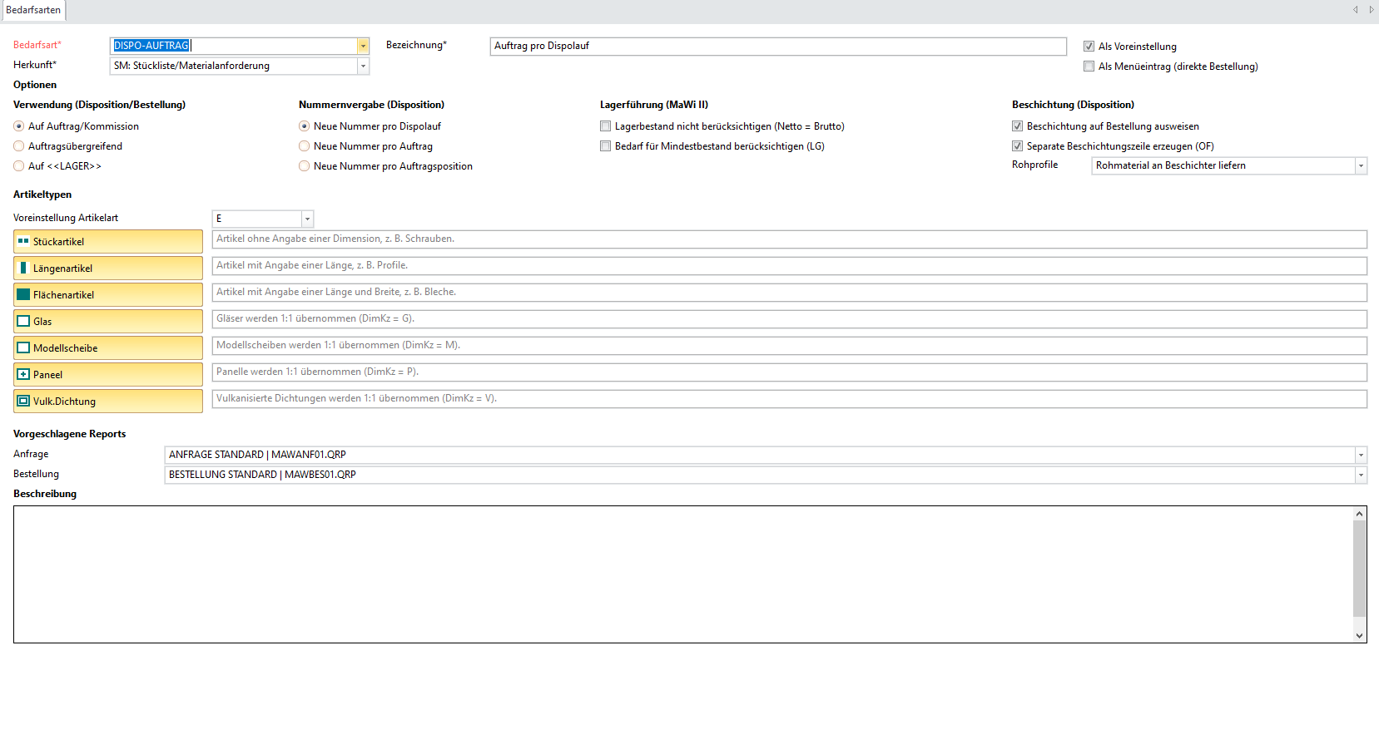Open the Bedarfsart dropdown list
The image size is (1379, 744).
(x=363, y=46)
